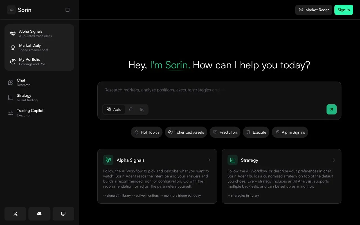360x225 pixels.
Task: Go to My Portfolio holdings
Action: pyautogui.click(x=39, y=62)
